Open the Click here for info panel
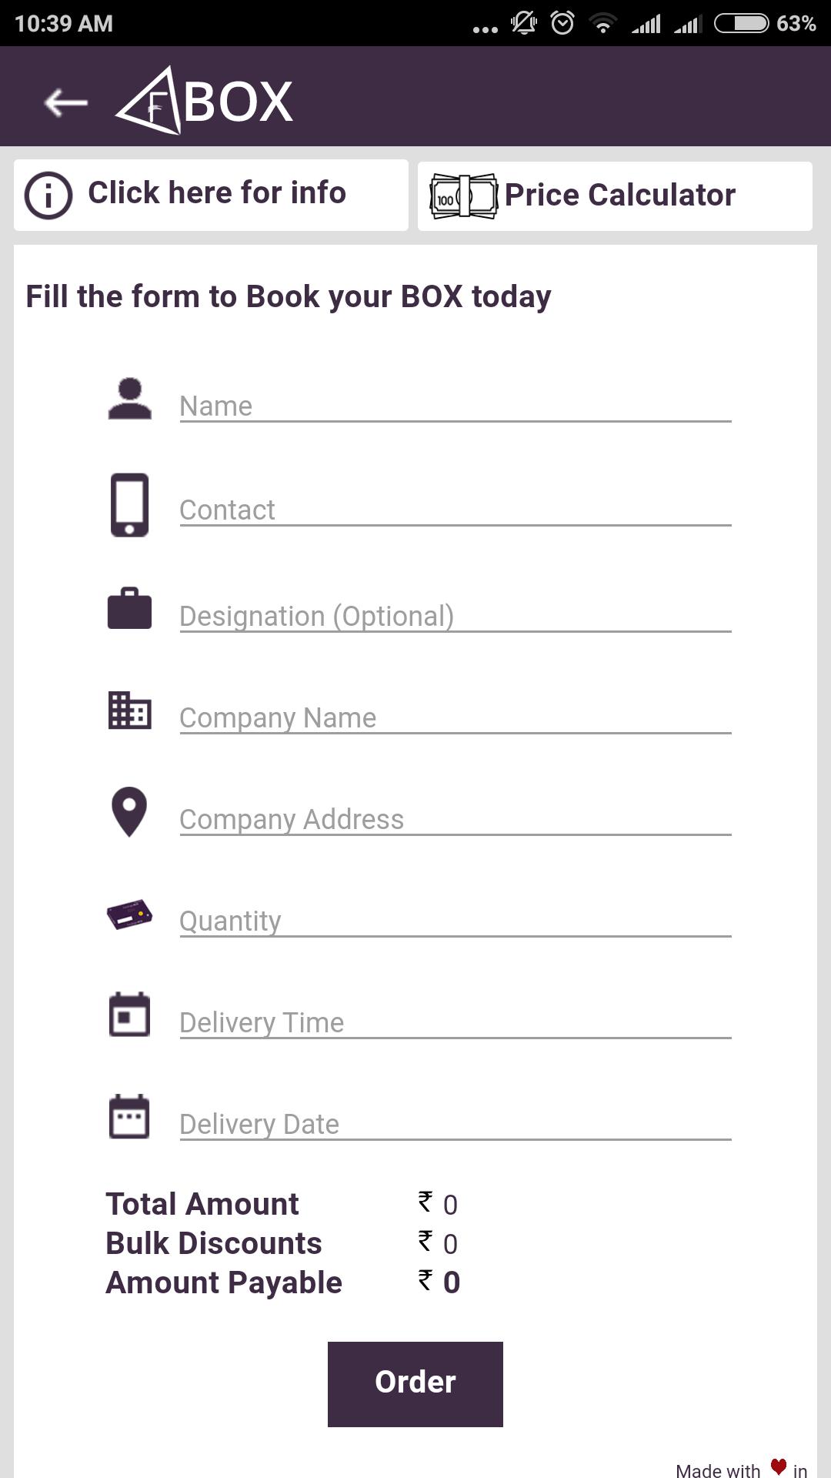The image size is (831, 1478). 217,194
